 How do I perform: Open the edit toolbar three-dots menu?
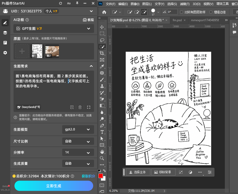tap(102, 165)
